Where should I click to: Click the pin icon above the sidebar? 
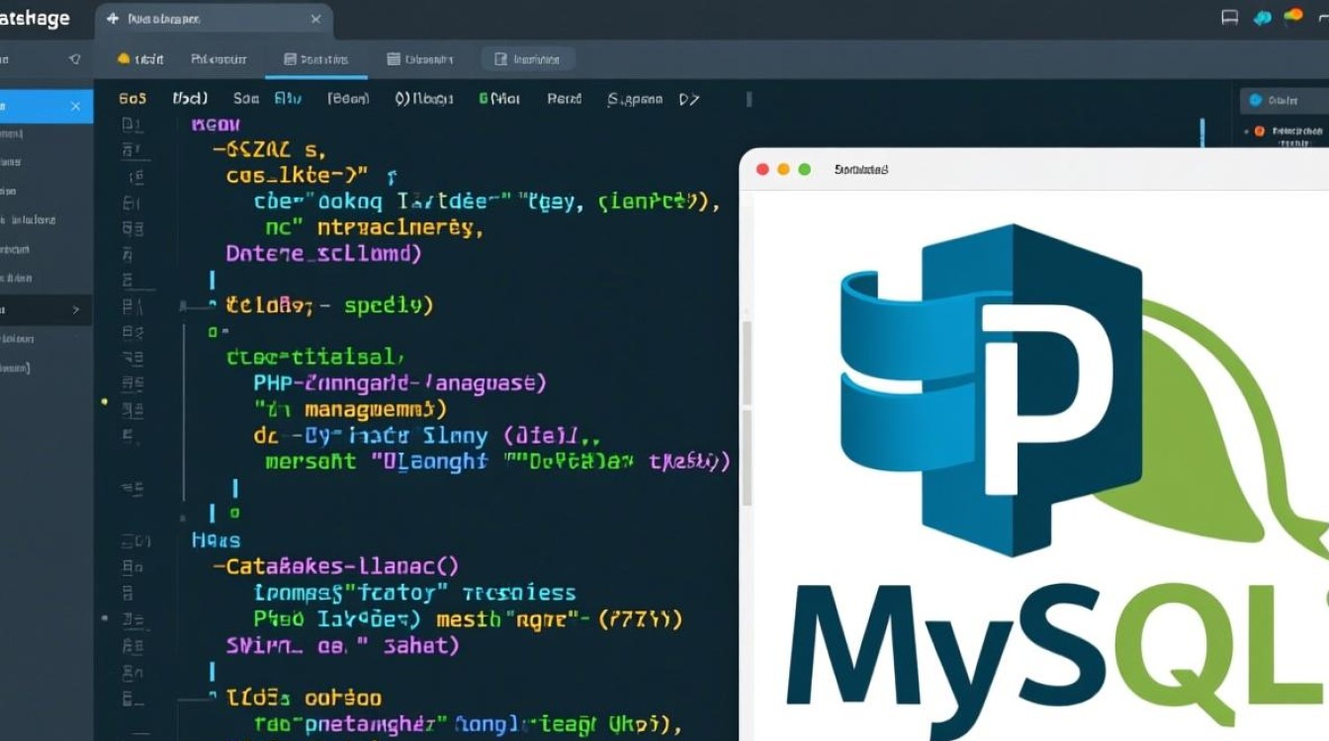[74, 59]
